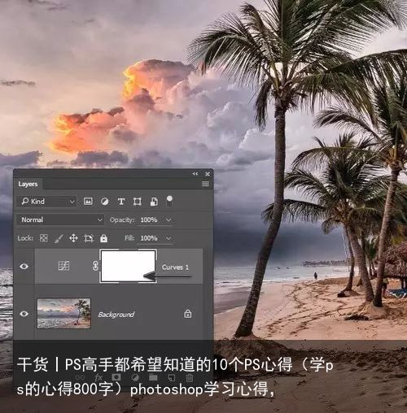Filter for type layers icon
407x413 pixels.
tap(121, 202)
